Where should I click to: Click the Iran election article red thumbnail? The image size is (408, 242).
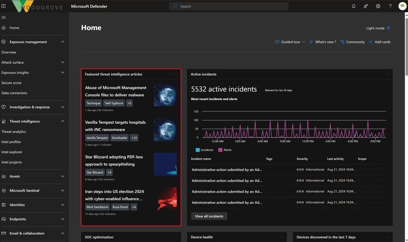click(x=165, y=199)
